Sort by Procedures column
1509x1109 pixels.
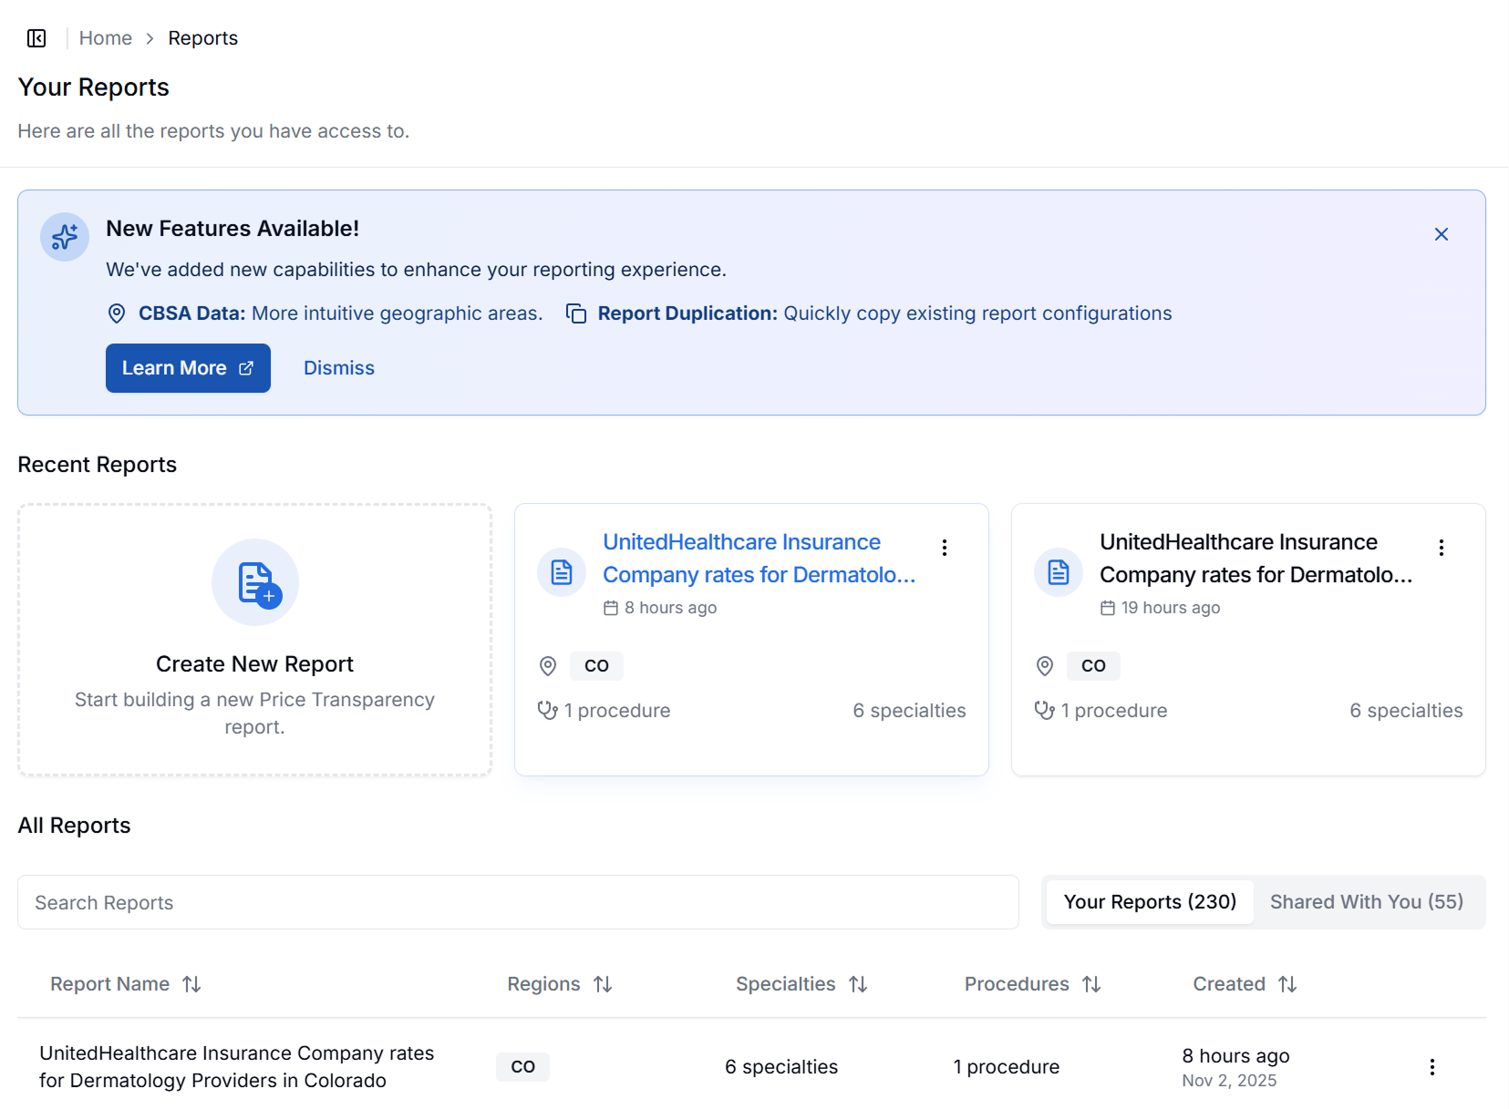coord(1033,984)
